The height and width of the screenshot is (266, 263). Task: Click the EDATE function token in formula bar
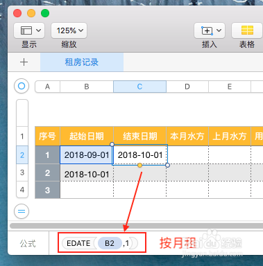[78, 243]
